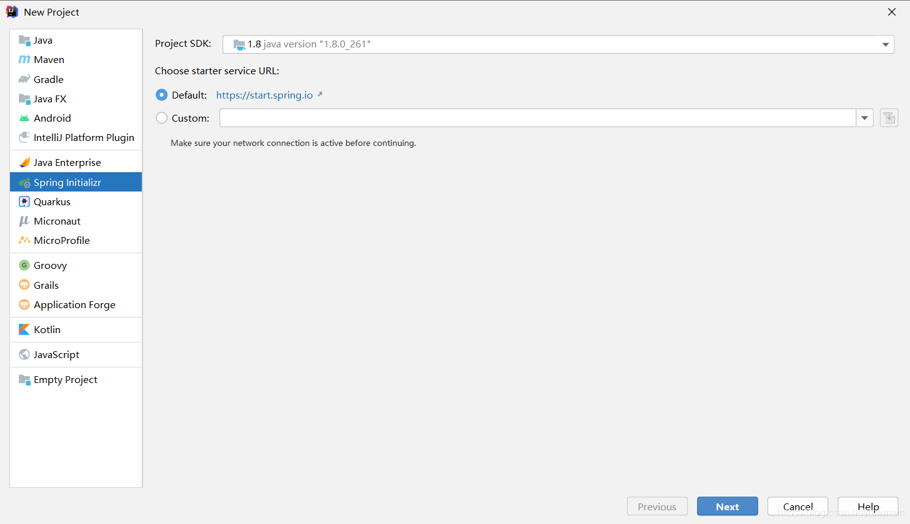Image resolution: width=910 pixels, height=524 pixels.
Task: Select the Default service URL radio button
Action: [162, 95]
